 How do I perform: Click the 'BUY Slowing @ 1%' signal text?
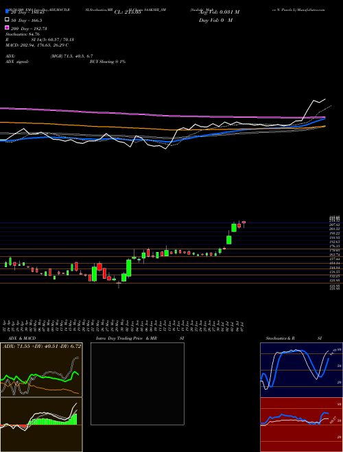click(x=108, y=62)
